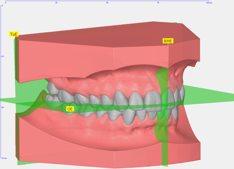The image size is (234, 169).
Task: Click the 75 mm mark on vertical ruler
Action: tap(4, 158)
